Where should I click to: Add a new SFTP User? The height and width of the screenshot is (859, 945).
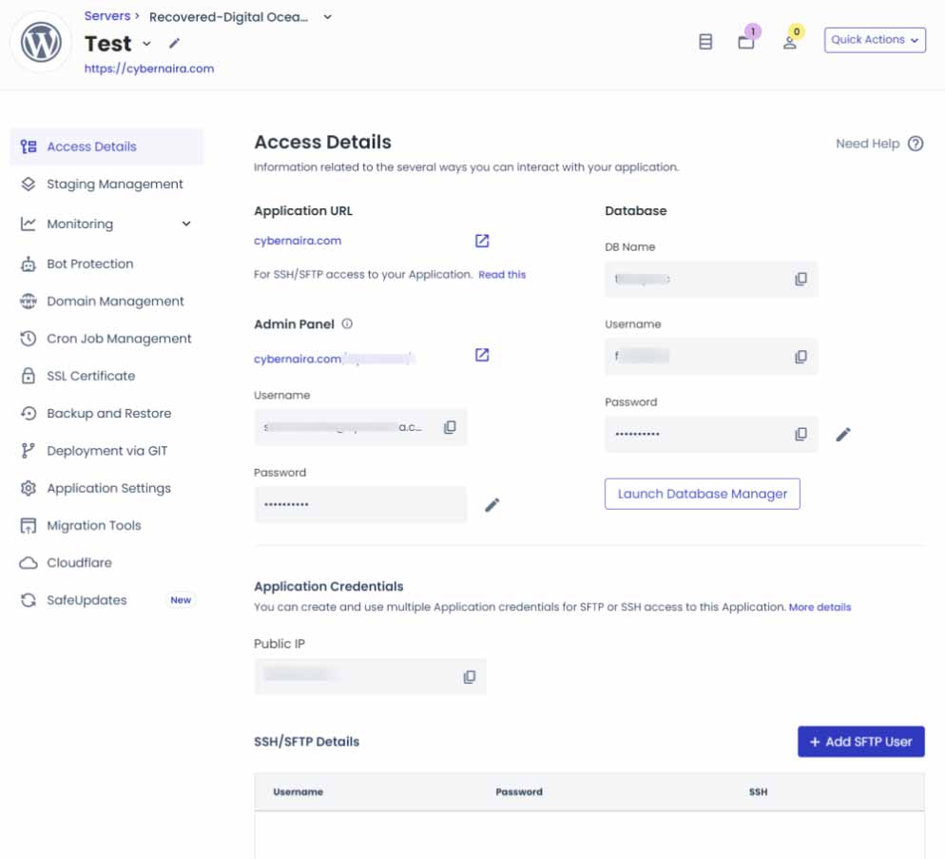[860, 741]
